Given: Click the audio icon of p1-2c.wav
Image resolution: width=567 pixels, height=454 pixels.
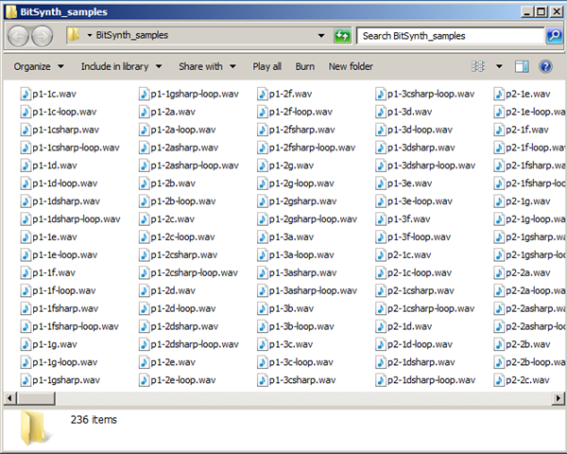Looking at the screenshot, I should (144, 219).
